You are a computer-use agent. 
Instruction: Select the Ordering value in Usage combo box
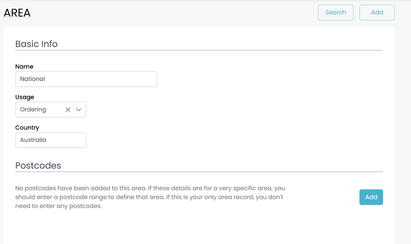(x=33, y=110)
